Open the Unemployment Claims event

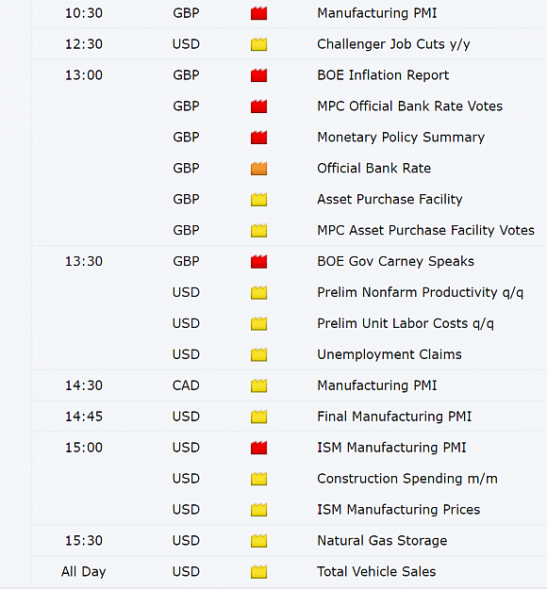pos(390,354)
